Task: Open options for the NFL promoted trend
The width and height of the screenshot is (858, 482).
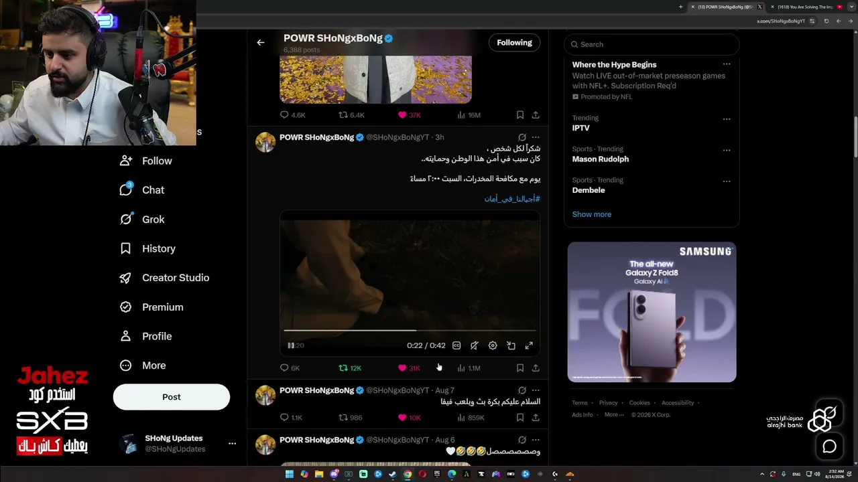Action: point(727,65)
